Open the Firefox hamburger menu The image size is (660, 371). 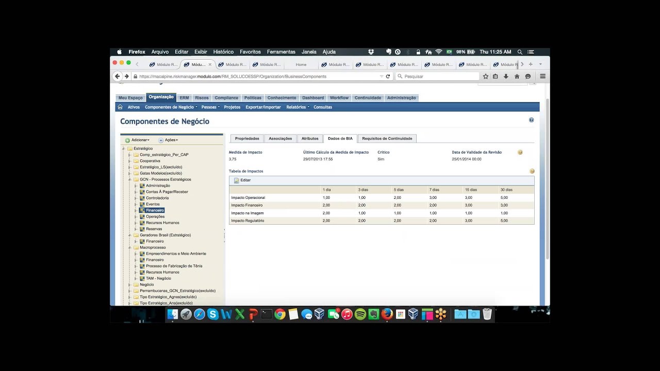point(542,76)
